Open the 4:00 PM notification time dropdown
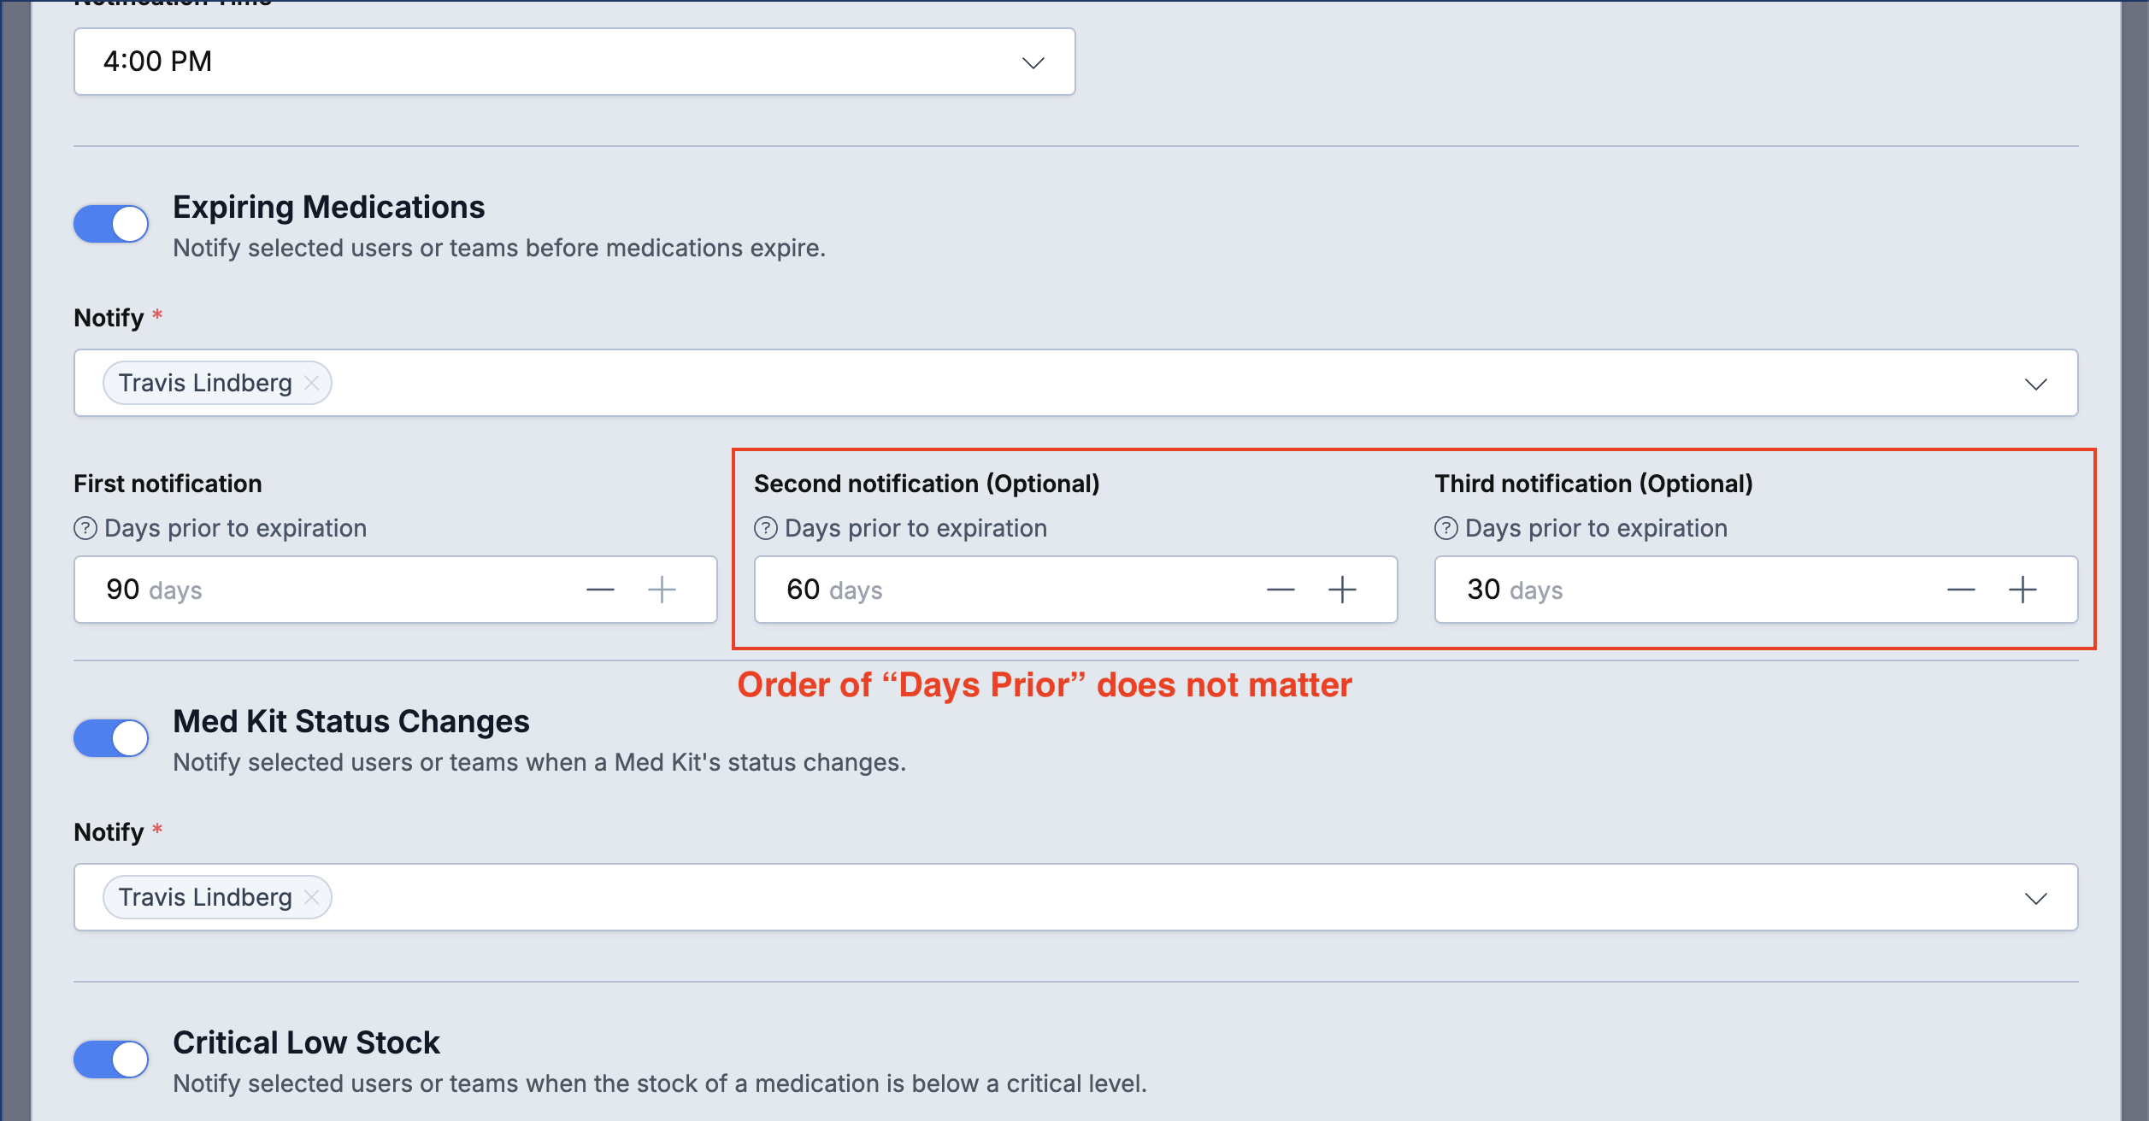Screen dimensions: 2149x1121 [574, 62]
